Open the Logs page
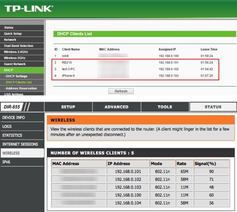This screenshot has height=212, width=237. click(7, 127)
